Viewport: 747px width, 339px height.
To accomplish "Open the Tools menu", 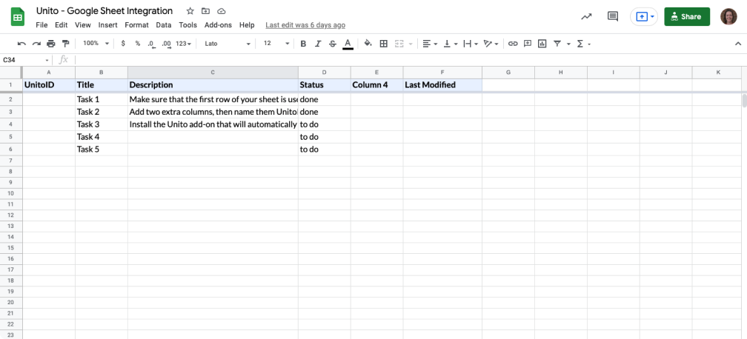I will point(188,25).
